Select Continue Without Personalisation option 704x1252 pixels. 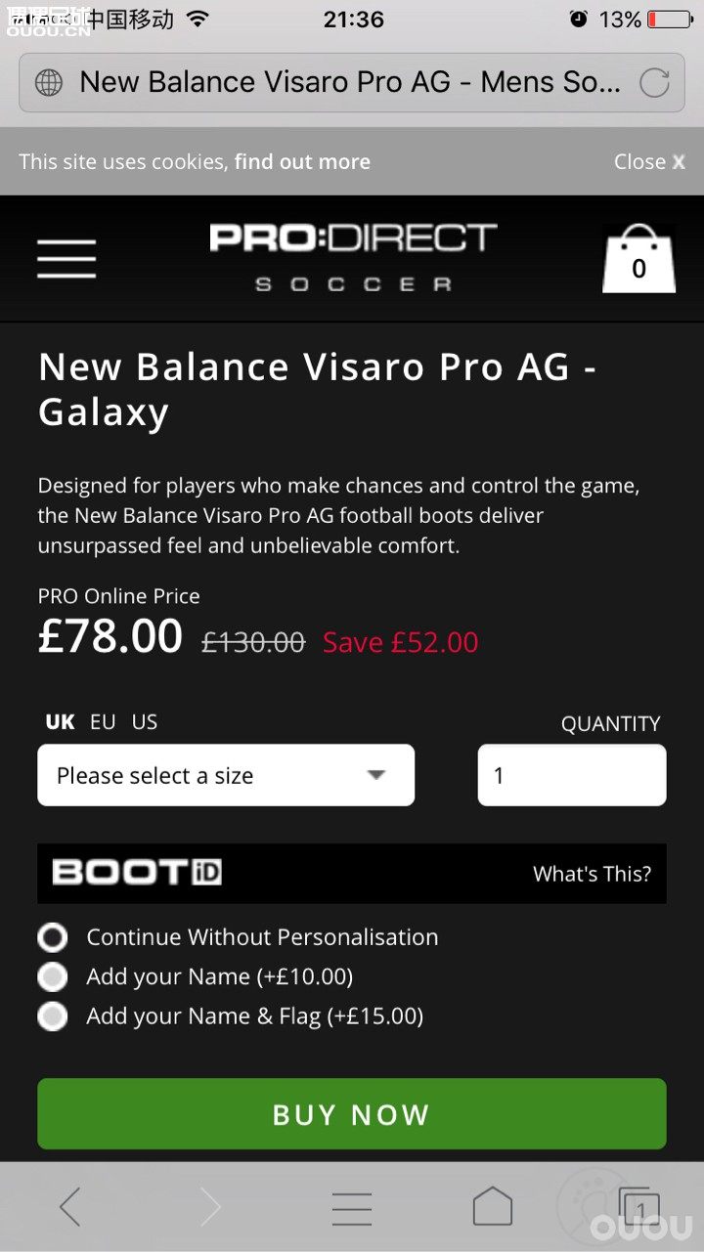(x=52, y=936)
